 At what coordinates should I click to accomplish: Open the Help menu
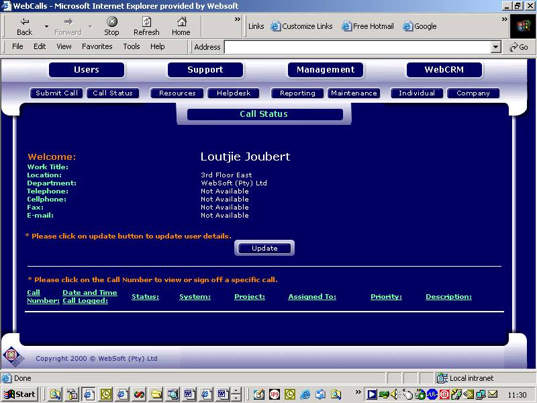158,46
